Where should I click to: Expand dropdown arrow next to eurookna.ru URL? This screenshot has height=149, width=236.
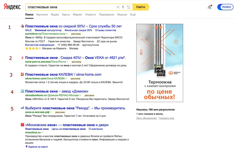67,34
